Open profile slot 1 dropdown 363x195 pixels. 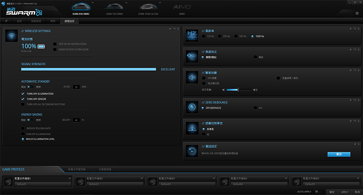coord(70,178)
